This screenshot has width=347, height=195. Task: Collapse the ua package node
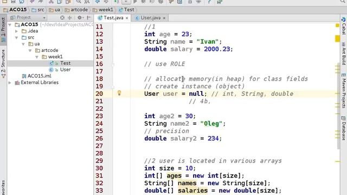click(23, 44)
